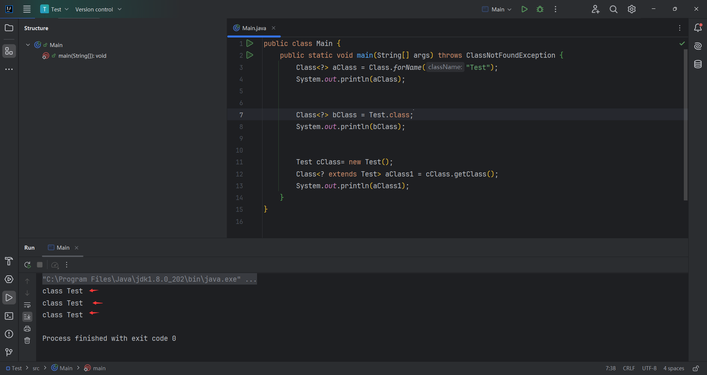
Task: Click the main method breadcrumb
Action: (x=95, y=368)
